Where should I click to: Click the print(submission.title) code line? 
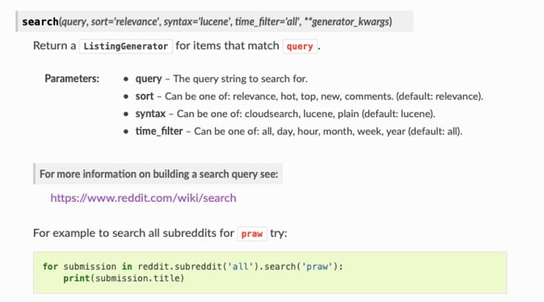[124, 279]
